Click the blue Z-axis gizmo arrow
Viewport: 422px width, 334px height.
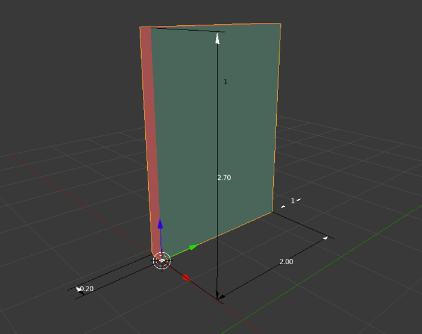pos(160,223)
